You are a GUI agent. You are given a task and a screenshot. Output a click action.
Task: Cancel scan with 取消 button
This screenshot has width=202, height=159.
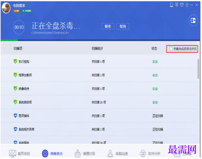(123, 26)
